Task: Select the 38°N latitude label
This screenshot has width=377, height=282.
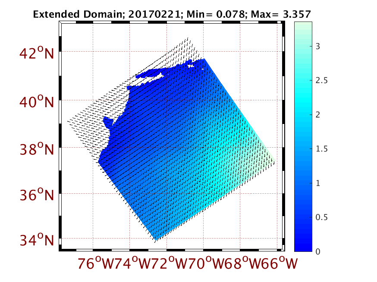Action: click(37, 149)
